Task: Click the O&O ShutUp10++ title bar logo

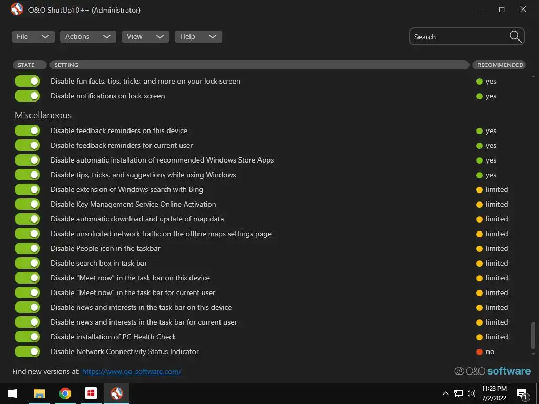Action: pos(16,9)
